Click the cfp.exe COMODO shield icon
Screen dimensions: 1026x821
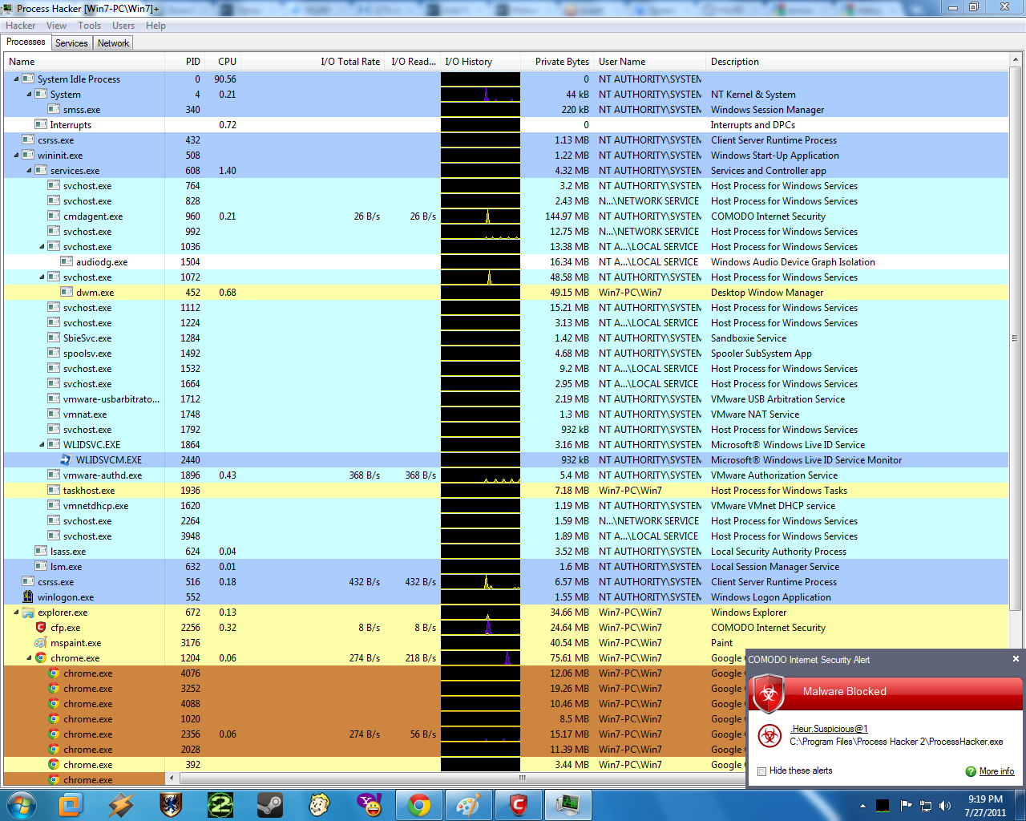pyautogui.click(x=41, y=628)
